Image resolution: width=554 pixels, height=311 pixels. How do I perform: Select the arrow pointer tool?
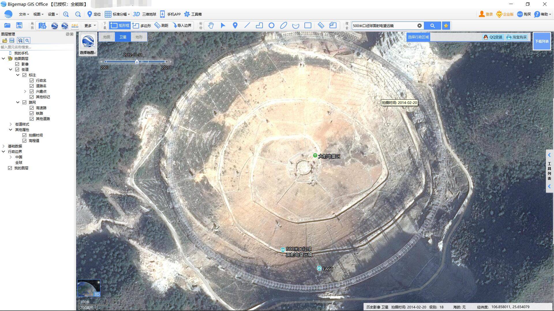(x=223, y=26)
